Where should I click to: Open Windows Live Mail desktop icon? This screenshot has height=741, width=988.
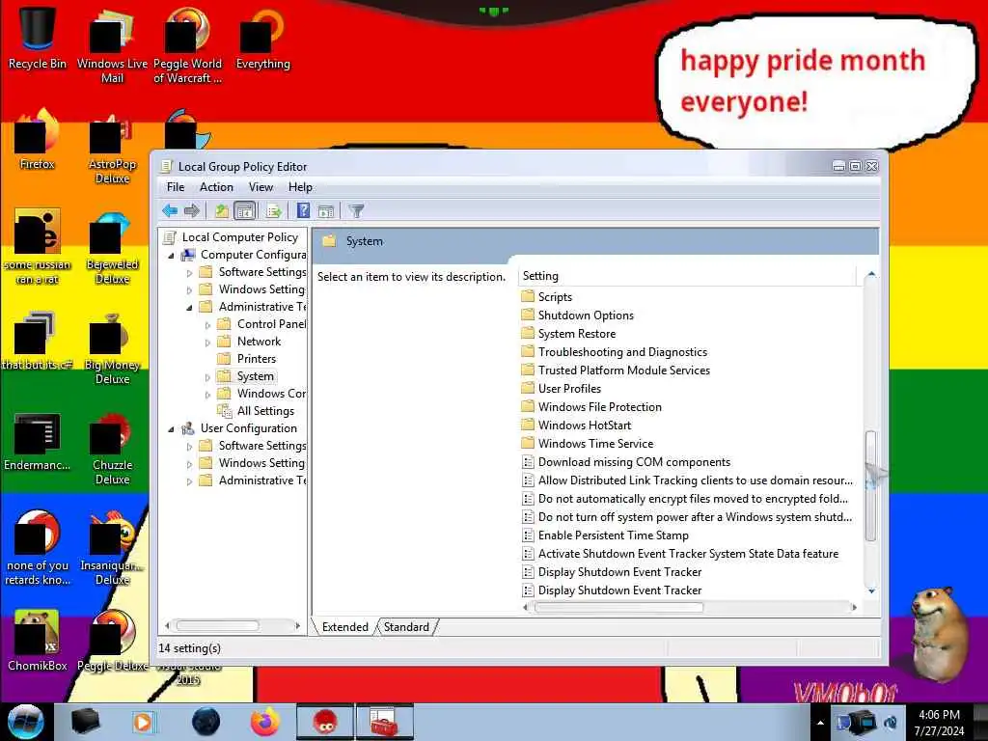click(x=112, y=44)
